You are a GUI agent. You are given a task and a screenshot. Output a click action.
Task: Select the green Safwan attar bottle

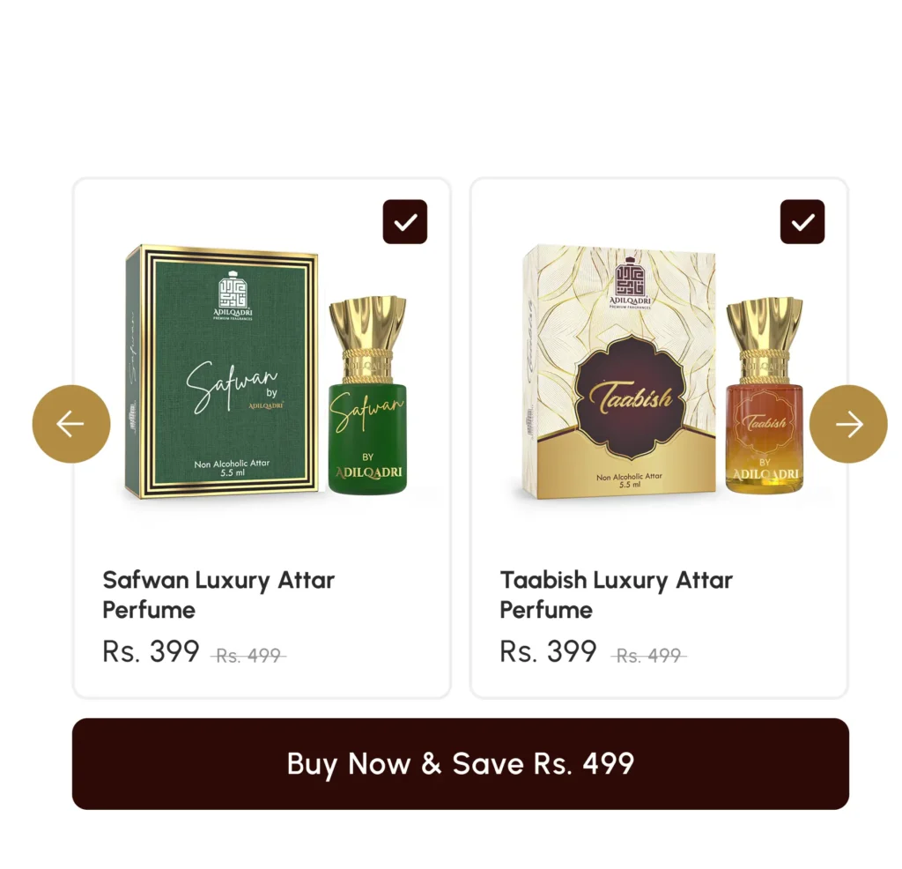368,396
